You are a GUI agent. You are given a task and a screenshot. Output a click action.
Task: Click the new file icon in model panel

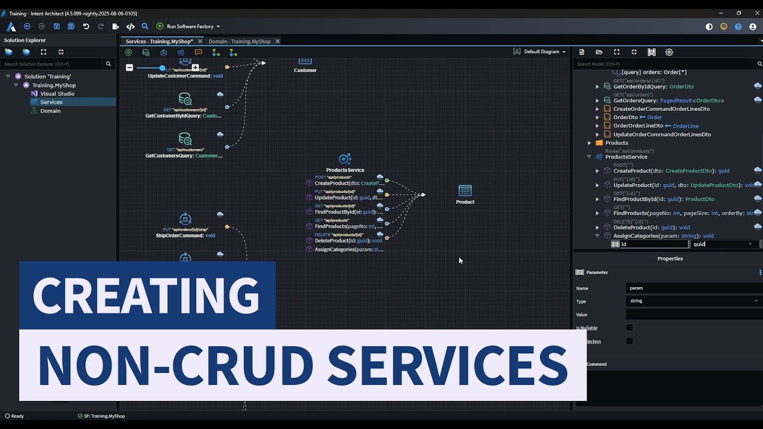coord(582,52)
